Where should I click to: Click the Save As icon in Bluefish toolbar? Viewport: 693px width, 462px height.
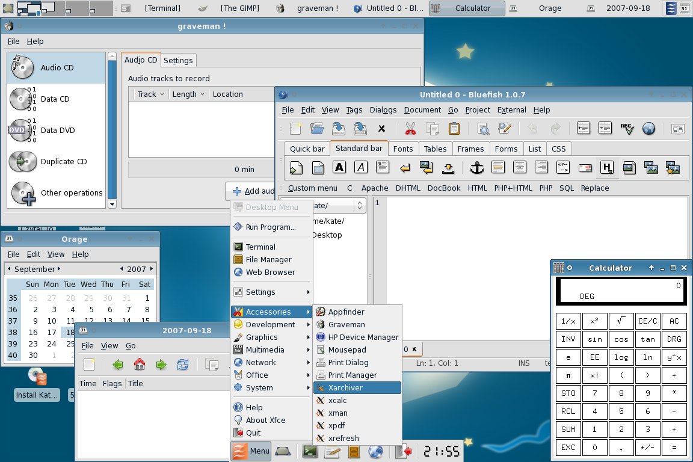point(360,129)
